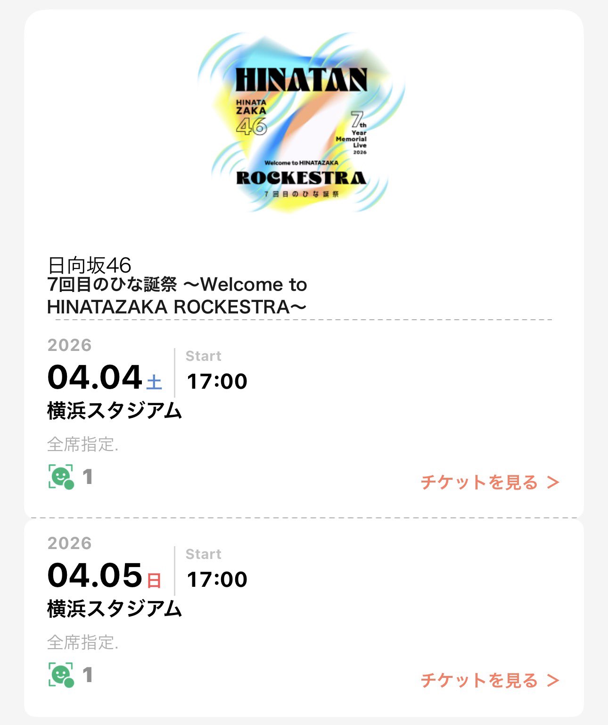Tap the 全席指定 seat label under 04.05
The width and height of the screenshot is (608, 725).
click(x=82, y=642)
